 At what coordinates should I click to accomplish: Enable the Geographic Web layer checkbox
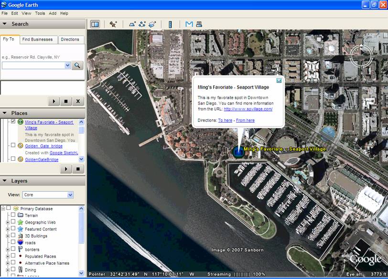pyautogui.click(x=13, y=222)
